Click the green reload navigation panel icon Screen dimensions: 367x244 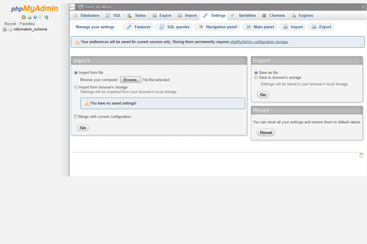click(x=46, y=17)
